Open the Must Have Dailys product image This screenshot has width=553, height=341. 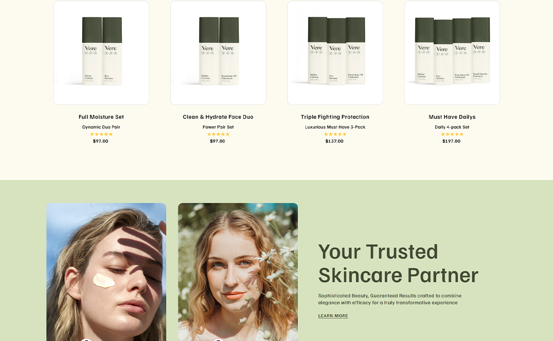[452, 53]
